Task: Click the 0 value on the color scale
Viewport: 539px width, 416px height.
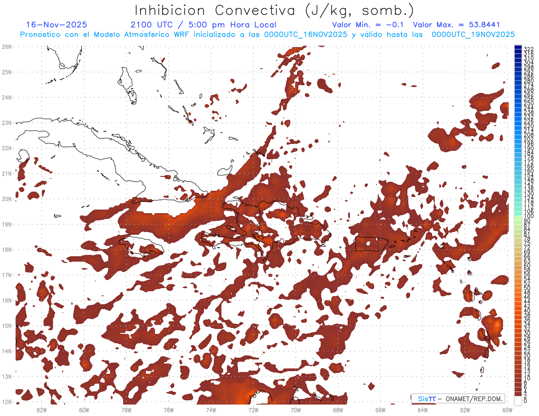Action: [x=526, y=401]
